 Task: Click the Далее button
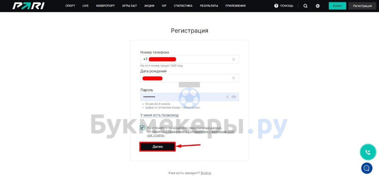click(158, 147)
